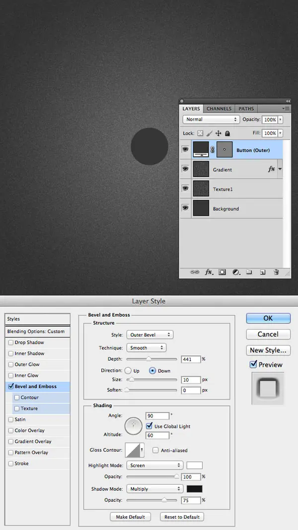Add a layer mask from panel footer
Screen dimensions: 298x530
(x=223, y=272)
